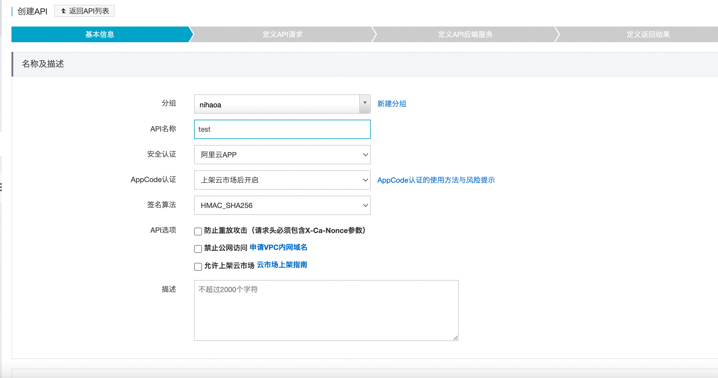Click the 新建分组 link
The width and height of the screenshot is (718, 378).
(x=392, y=104)
